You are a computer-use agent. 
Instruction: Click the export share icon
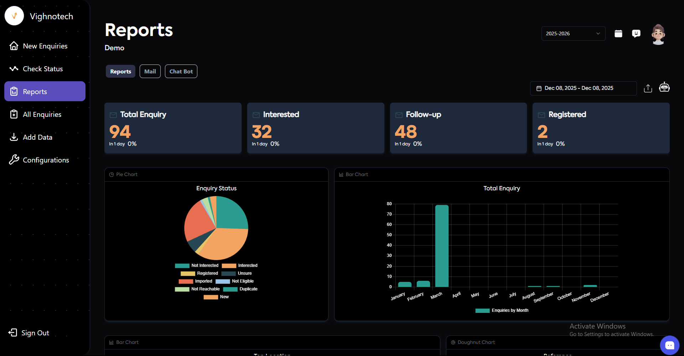pos(648,88)
